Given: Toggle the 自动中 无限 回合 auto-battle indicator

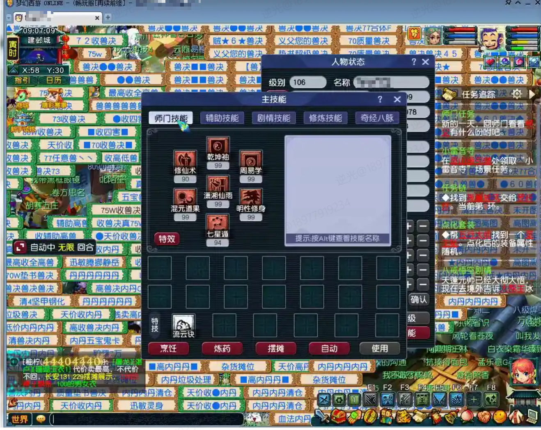Looking at the screenshot, I should click(x=54, y=247).
